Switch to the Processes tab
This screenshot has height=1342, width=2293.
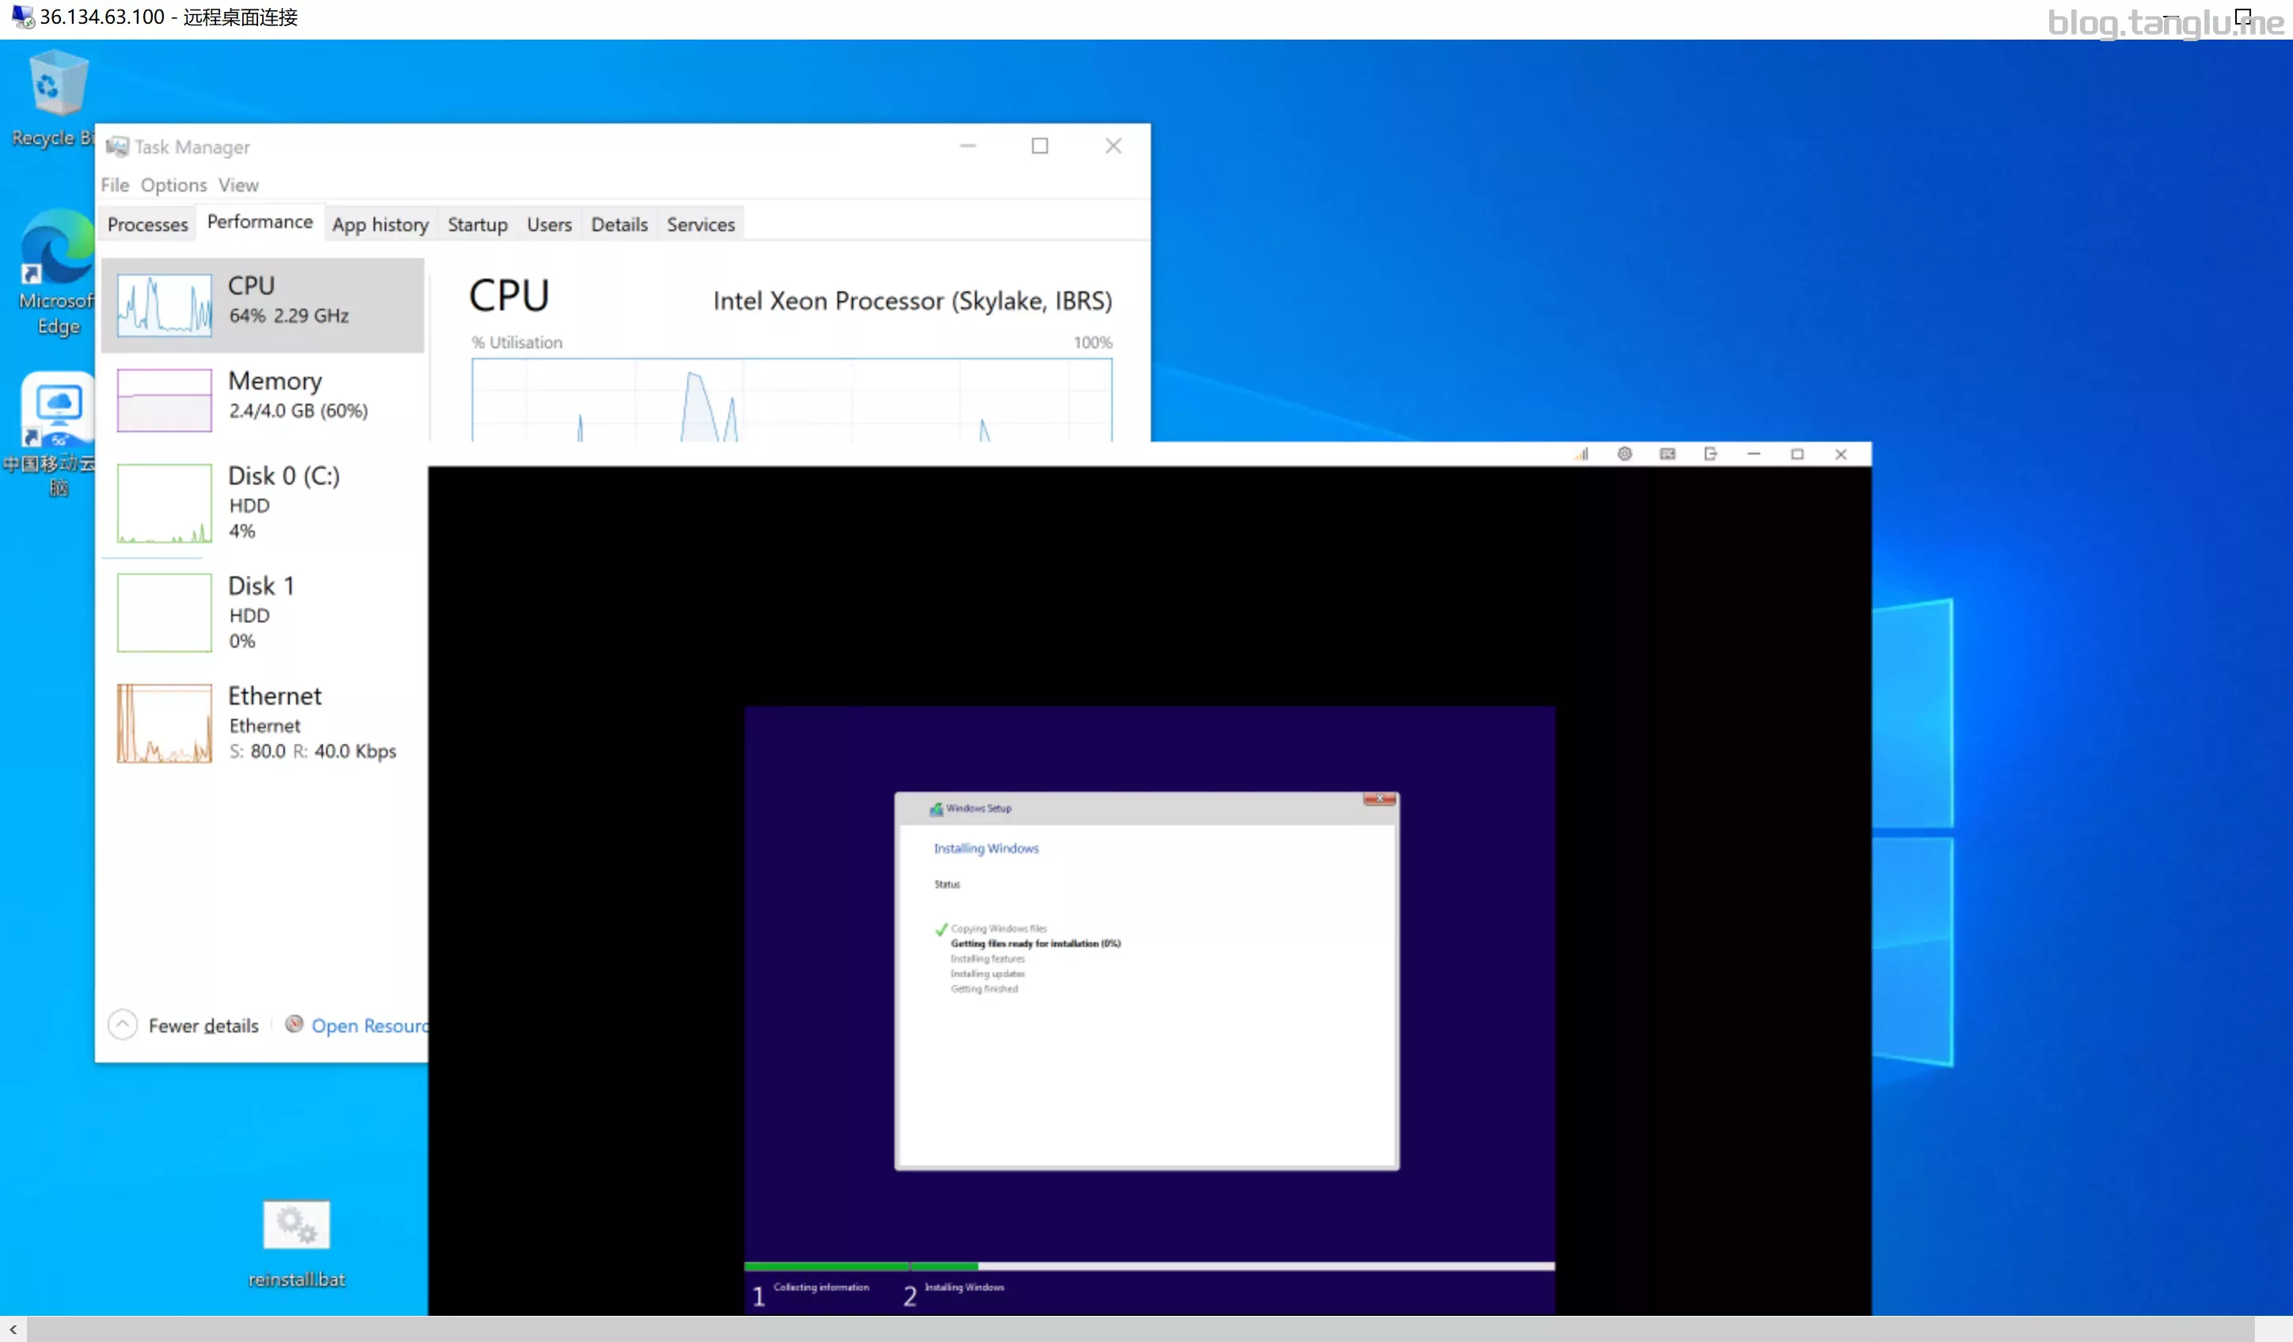point(147,224)
